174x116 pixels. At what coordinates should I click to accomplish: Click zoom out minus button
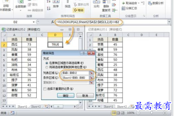point(138,113)
